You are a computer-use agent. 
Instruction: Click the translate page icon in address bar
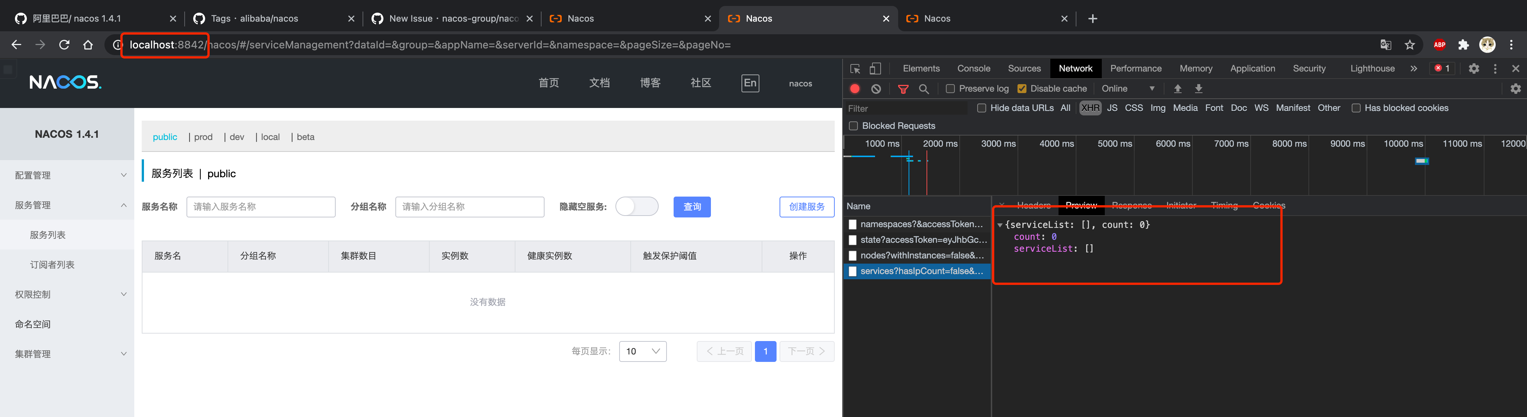pyautogui.click(x=1385, y=44)
